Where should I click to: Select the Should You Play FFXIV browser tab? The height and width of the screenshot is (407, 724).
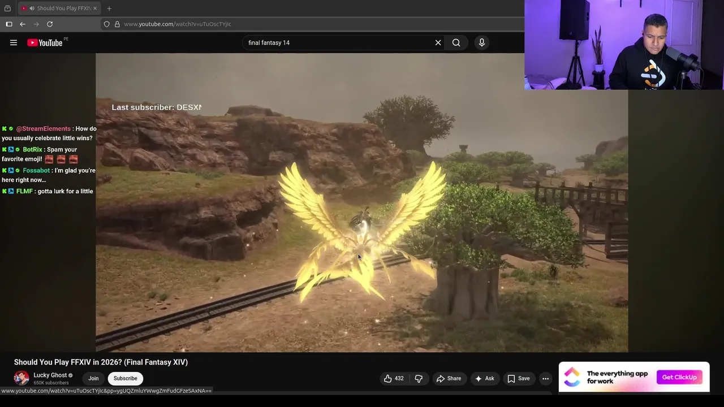(x=59, y=8)
